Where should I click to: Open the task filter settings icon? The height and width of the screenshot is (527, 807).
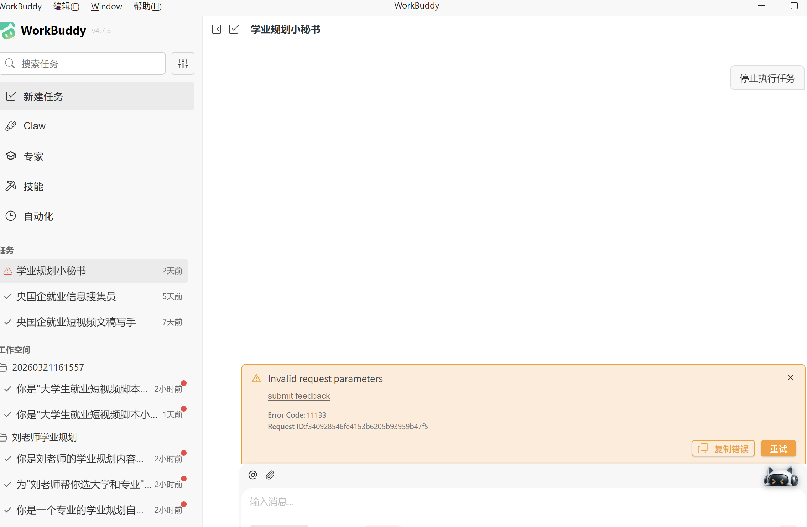point(183,63)
